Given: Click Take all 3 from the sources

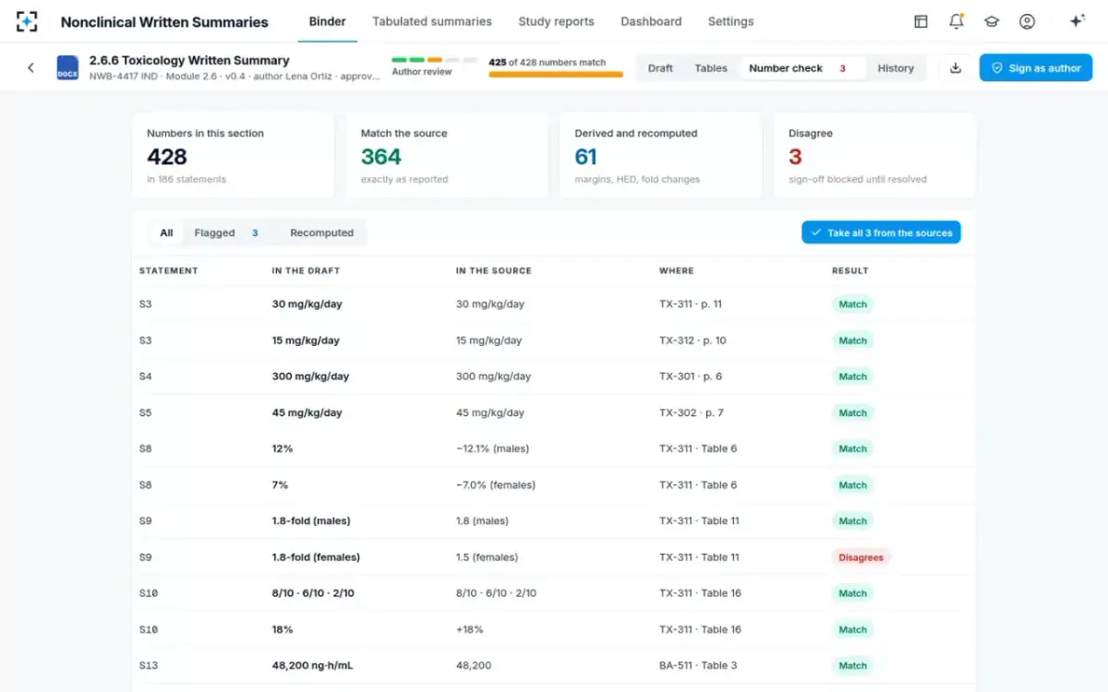Looking at the screenshot, I should (881, 233).
